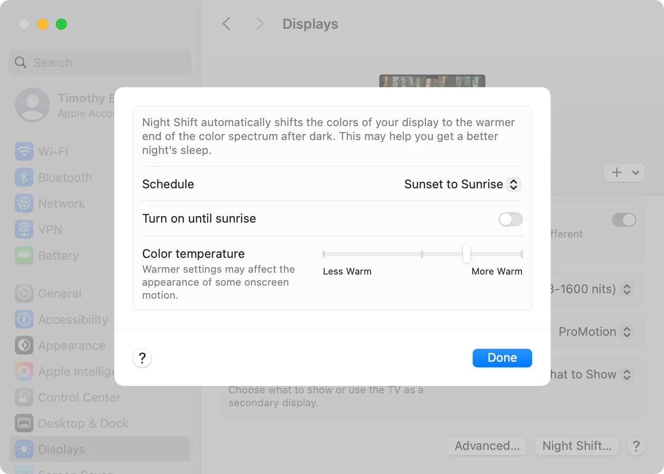Click the Color temperature slider knob

point(467,254)
